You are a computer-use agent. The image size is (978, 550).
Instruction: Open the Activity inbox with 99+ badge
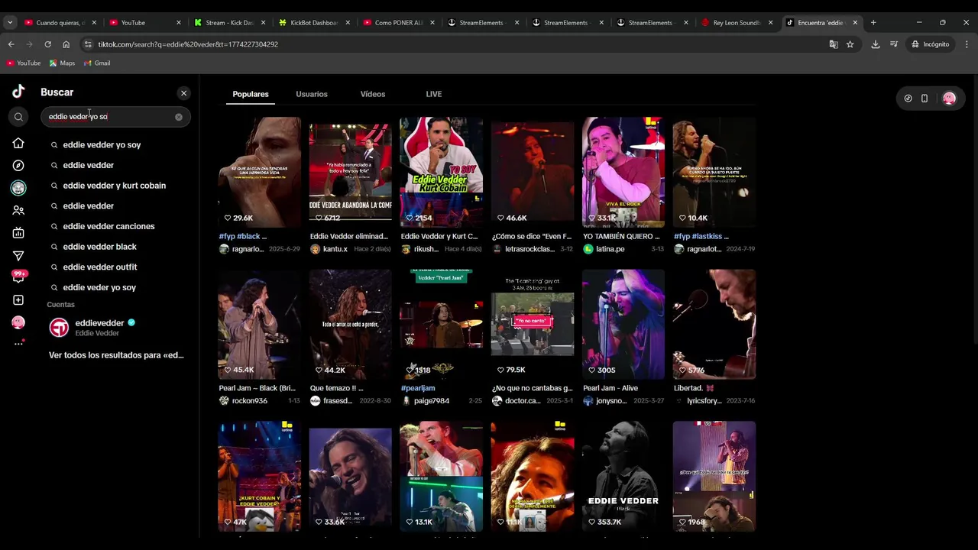[x=18, y=277]
